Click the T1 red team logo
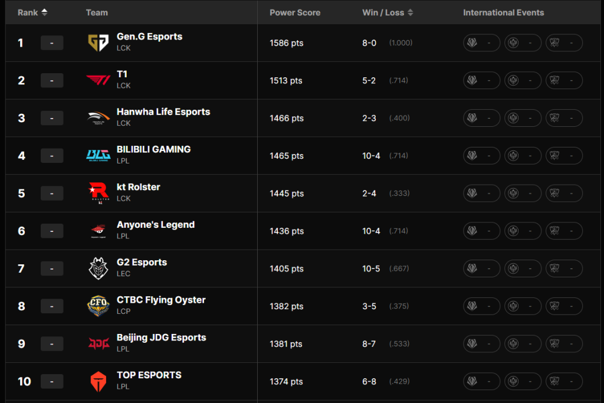This screenshot has height=403, width=604. point(97,80)
